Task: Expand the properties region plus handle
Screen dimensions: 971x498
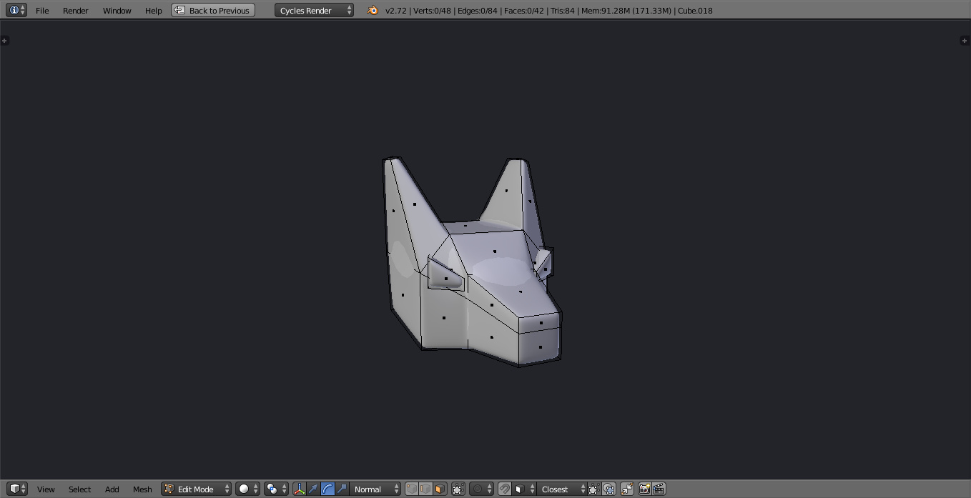Action: (x=964, y=40)
